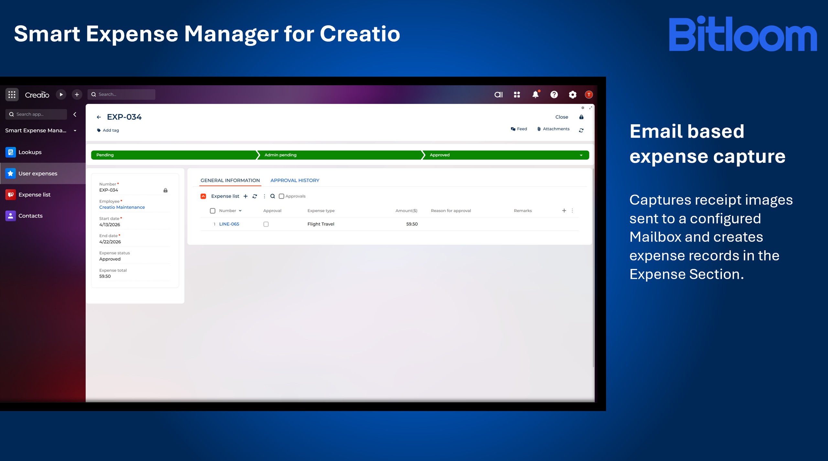Open the app launcher grid icon
Screen dimensions: 828x461
tap(12, 95)
